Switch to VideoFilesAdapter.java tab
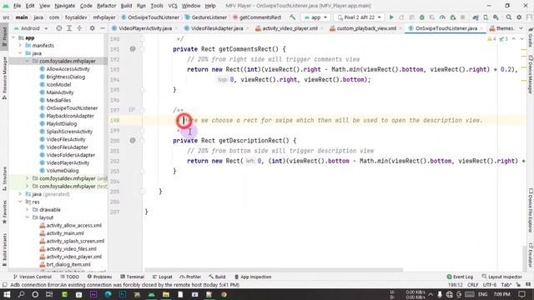The width and height of the screenshot is (534, 300). click(217, 28)
